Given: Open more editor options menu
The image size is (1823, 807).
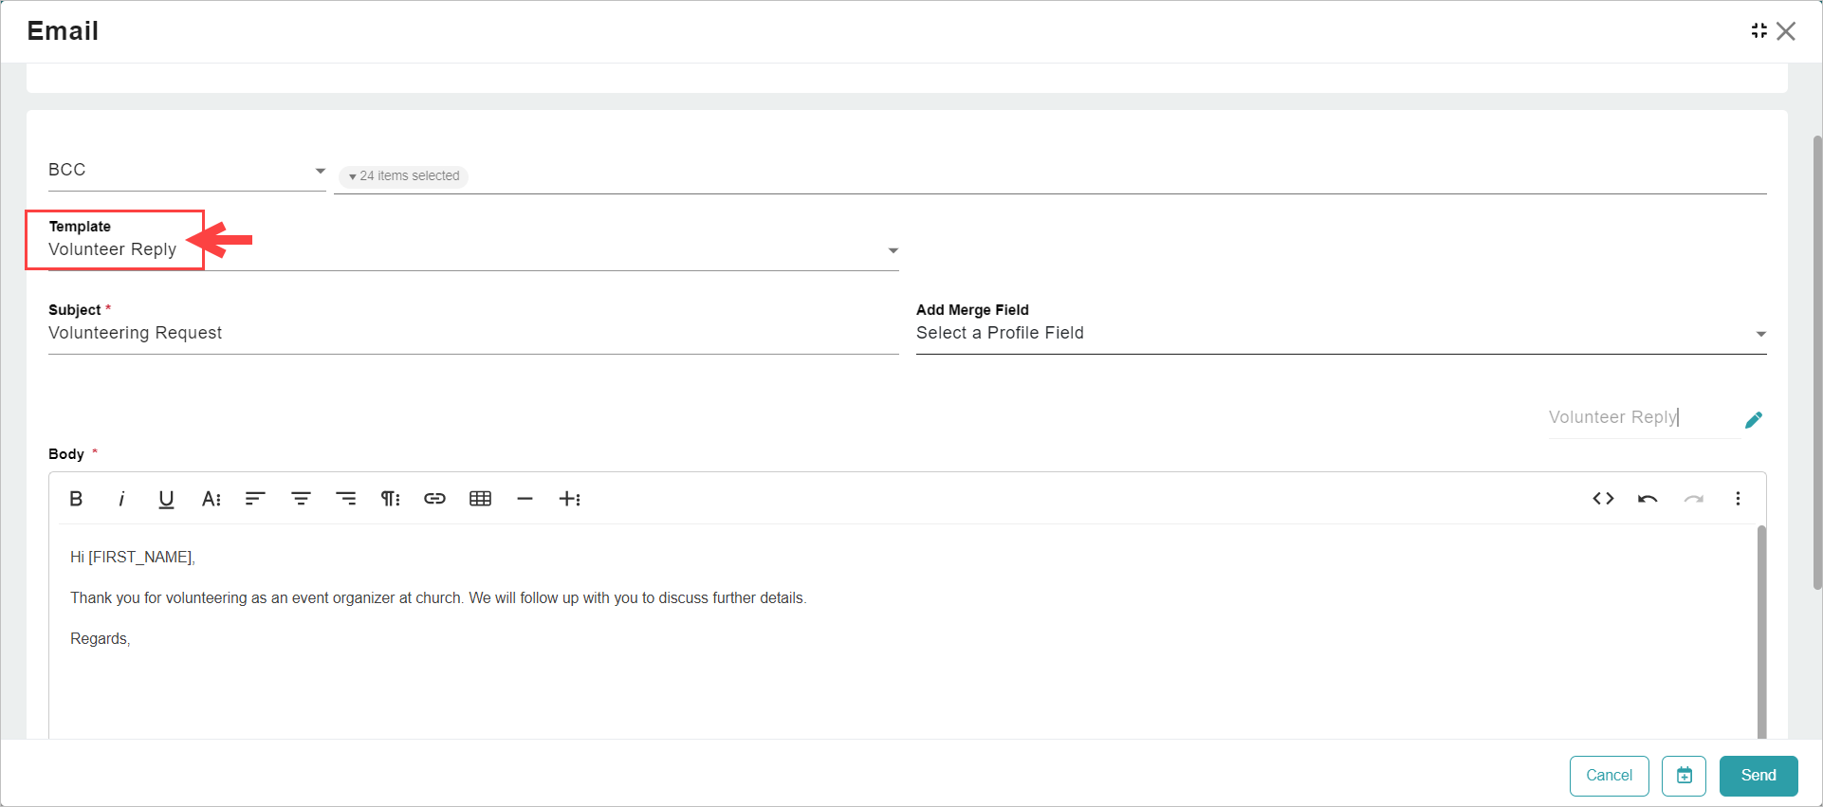Looking at the screenshot, I should tap(1738, 499).
